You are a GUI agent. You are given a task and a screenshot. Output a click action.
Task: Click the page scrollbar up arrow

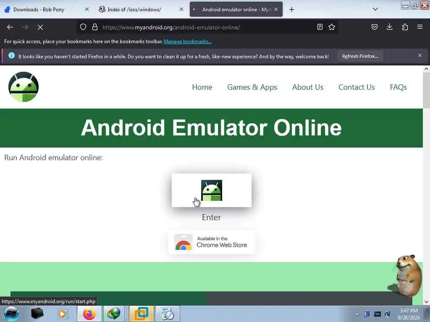(x=426, y=69)
